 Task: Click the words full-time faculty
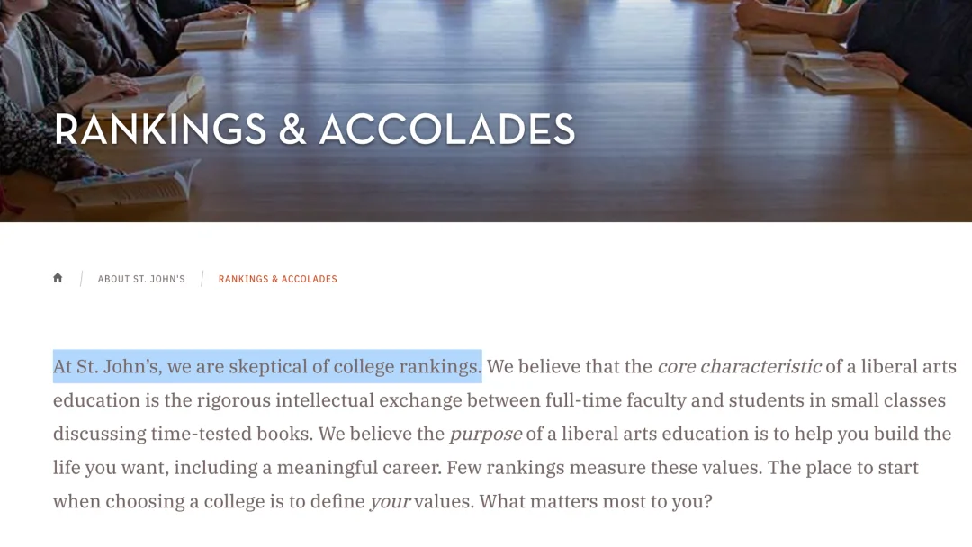pyautogui.click(x=616, y=400)
